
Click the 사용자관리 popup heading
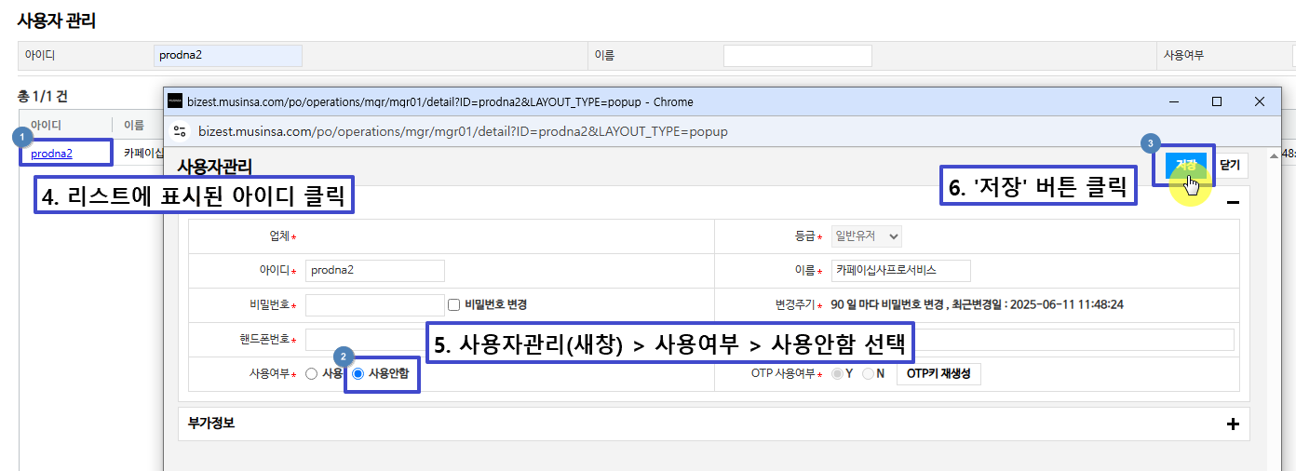point(214,167)
